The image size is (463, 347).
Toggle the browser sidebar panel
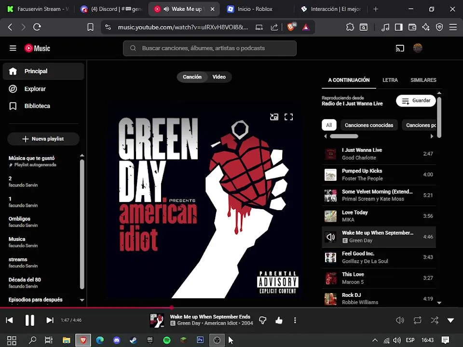pyautogui.click(x=399, y=27)
